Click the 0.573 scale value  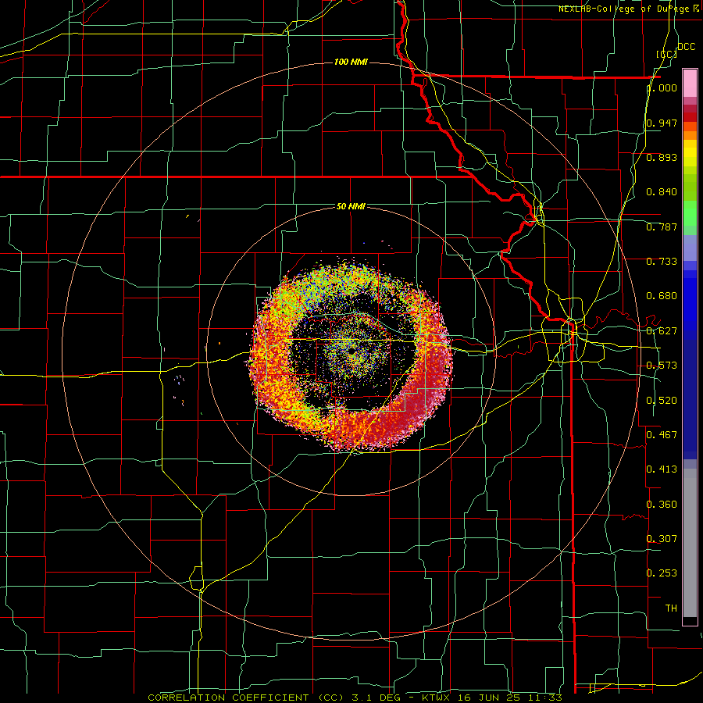662,366
